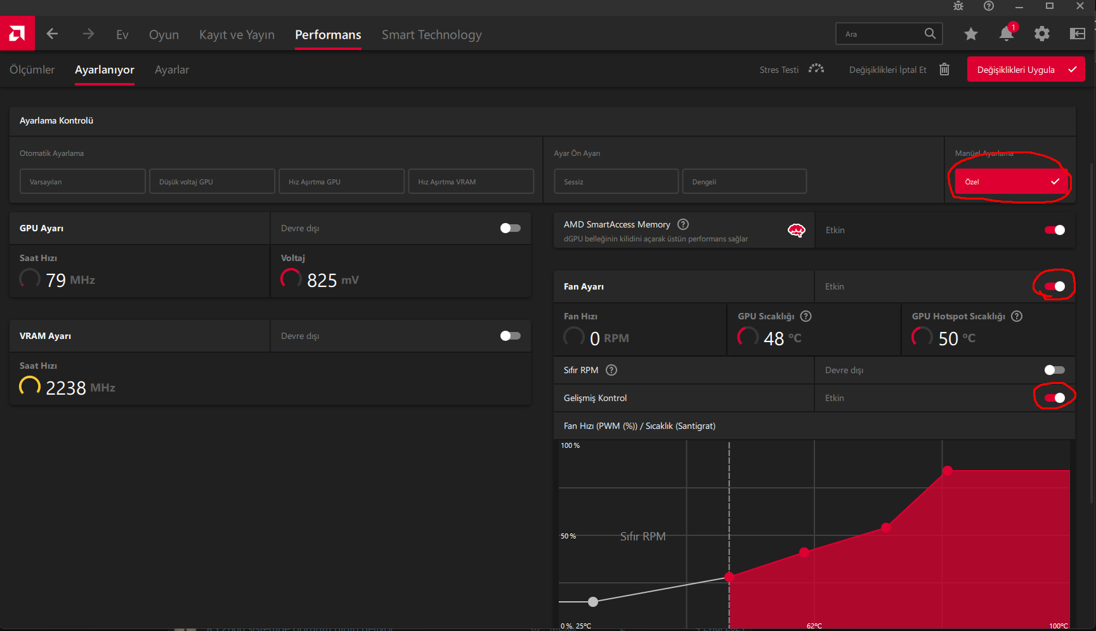
Task: Select the Dengeli tuning preset
Action: pyautogui.click(x=745, y=181)
